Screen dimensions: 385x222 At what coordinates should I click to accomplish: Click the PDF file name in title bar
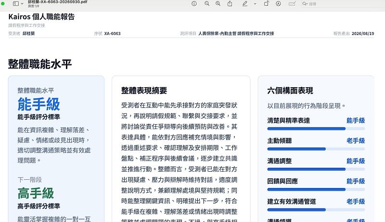click(x=57, y=2)
